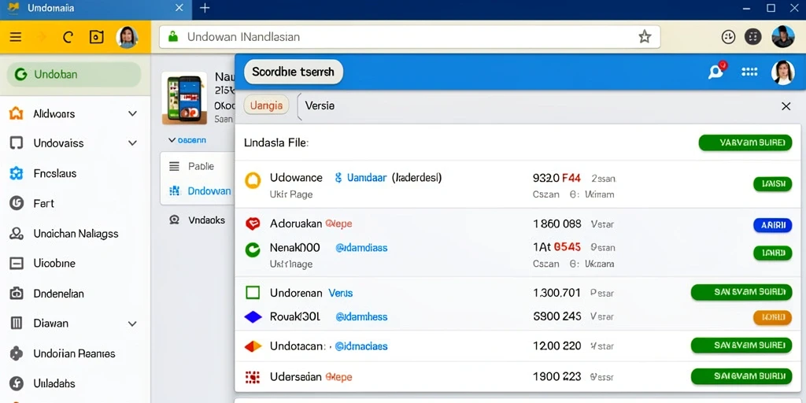The width and height of the screenshot is (806, 403).
Task: Click the orange button in Rovak row
Action: click(x=773, y=317)
